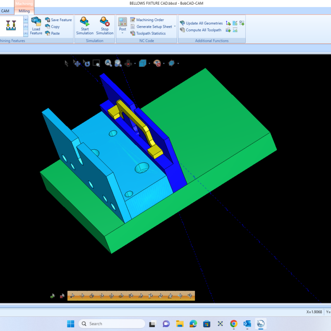
Task: Click the Zoom All magnifier icon
Action: 108,63
